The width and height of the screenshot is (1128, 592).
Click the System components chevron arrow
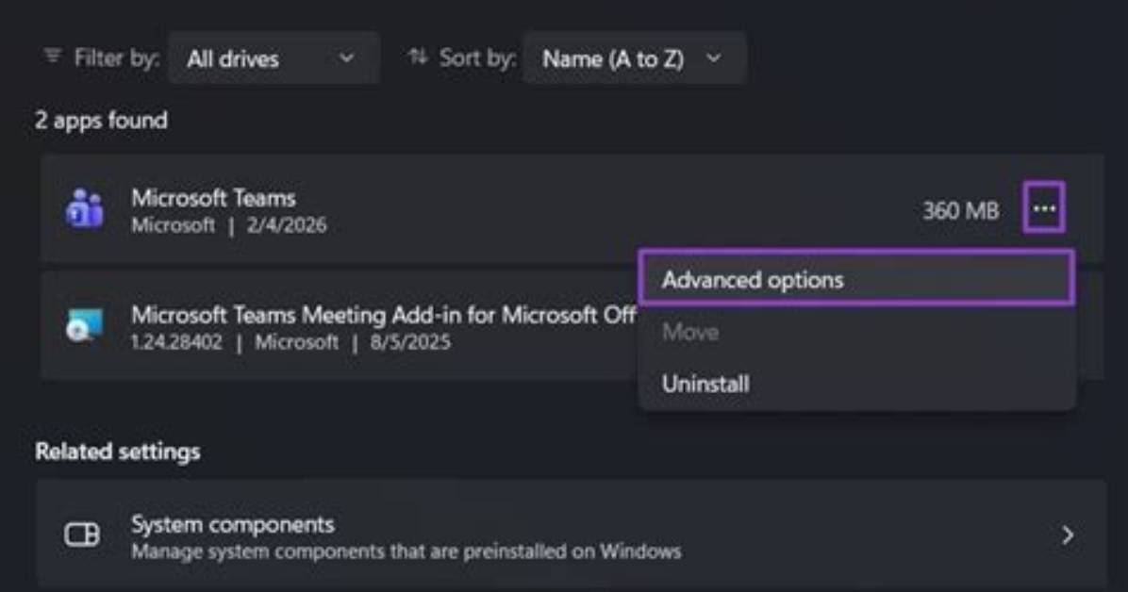click(1069, 535)
